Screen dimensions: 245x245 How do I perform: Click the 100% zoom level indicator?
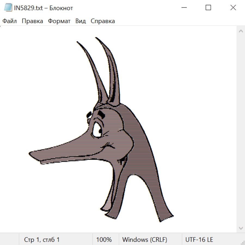104,240
